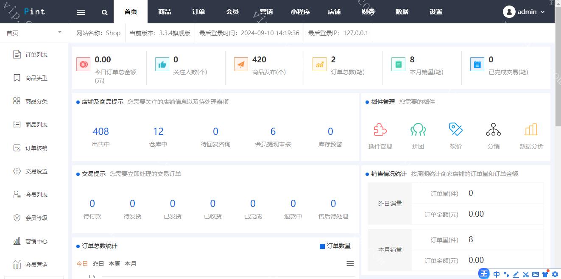Switch to the 财务 top tab
Viewport: 561px width, 279px height.
point(368,12)
